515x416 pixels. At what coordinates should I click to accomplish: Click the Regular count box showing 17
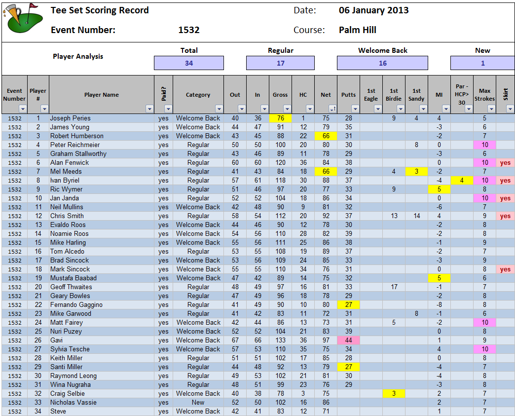click(x=280, y=63)
